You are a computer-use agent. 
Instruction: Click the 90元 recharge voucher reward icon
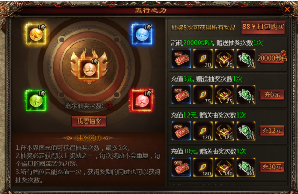click(181, 167)
